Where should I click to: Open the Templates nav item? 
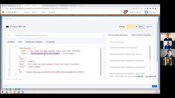(x=52, y=12)
